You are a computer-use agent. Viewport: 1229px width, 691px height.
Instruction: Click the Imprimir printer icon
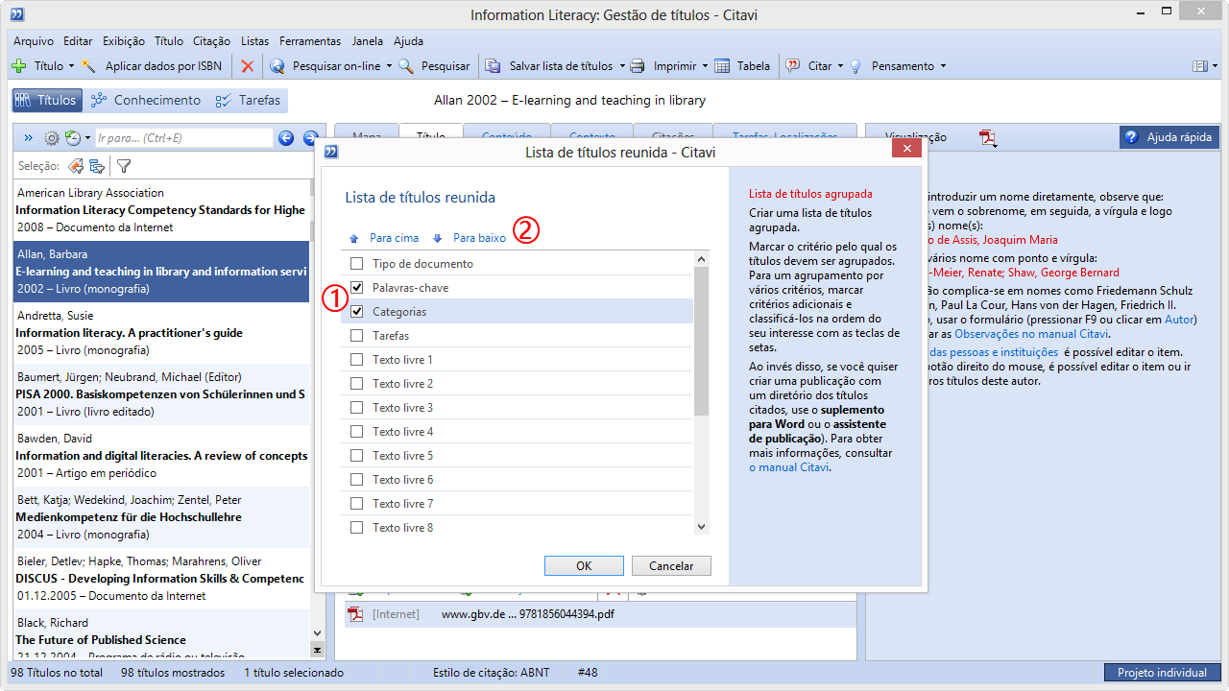point(638,66)
